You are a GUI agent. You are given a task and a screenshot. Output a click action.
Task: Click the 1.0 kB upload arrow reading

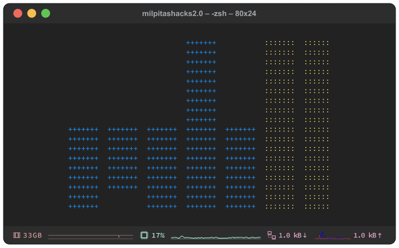pos(367,235)
